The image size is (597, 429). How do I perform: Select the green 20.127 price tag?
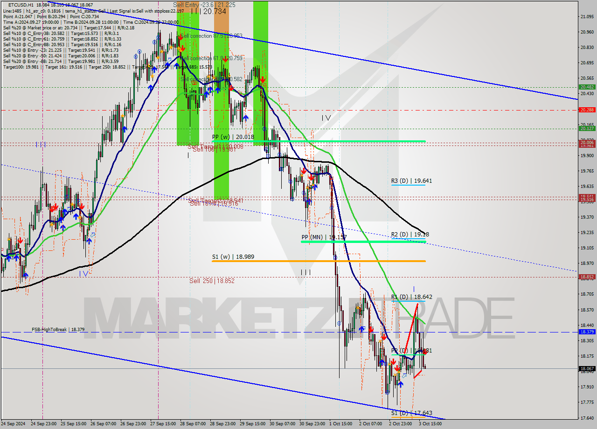pyautogui.click(x=587, y=128)
